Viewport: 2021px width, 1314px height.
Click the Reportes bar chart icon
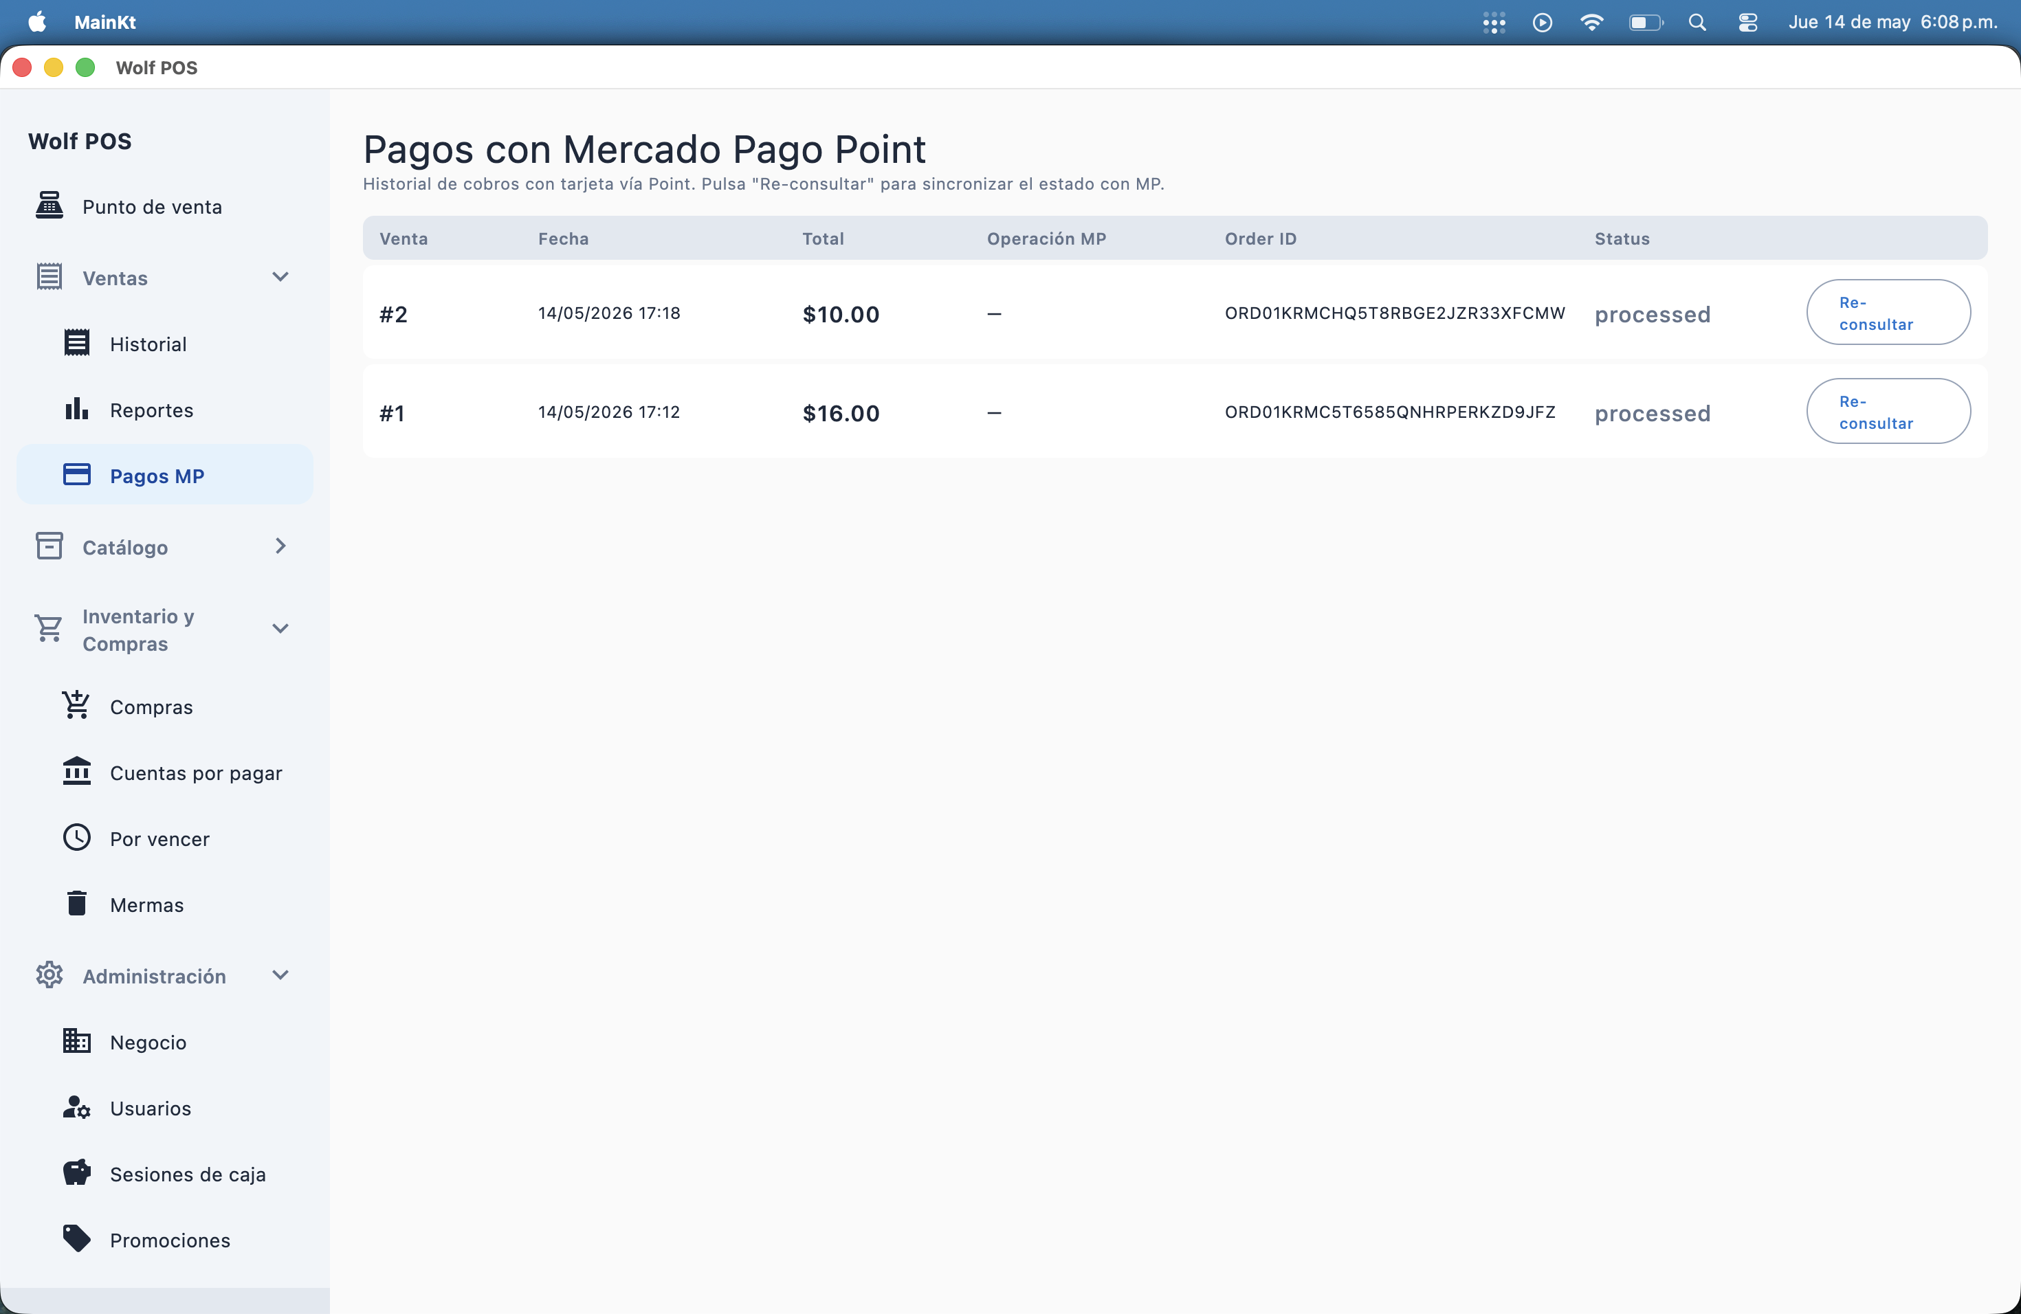tap(76, 409)
